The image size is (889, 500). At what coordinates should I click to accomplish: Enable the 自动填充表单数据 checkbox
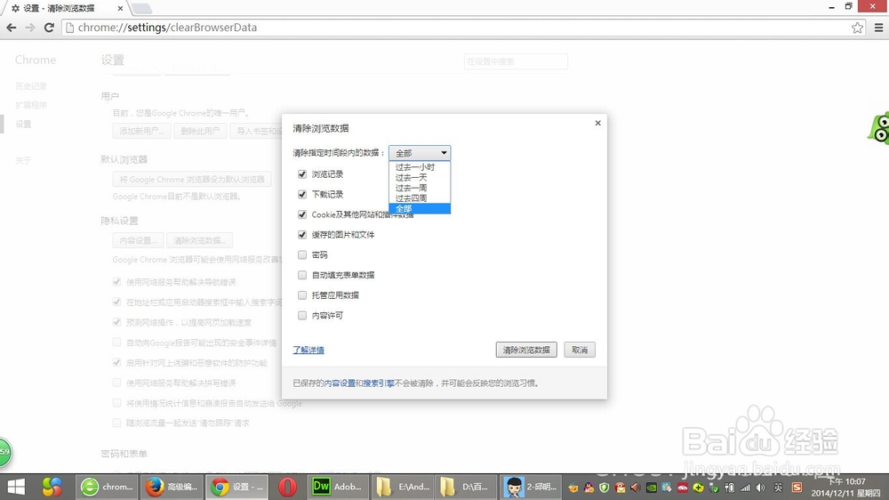coord(302,275)
